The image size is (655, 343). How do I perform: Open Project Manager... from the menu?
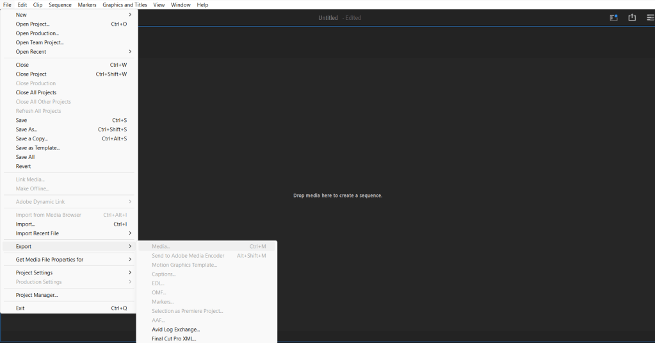click(x=37, y=295)
